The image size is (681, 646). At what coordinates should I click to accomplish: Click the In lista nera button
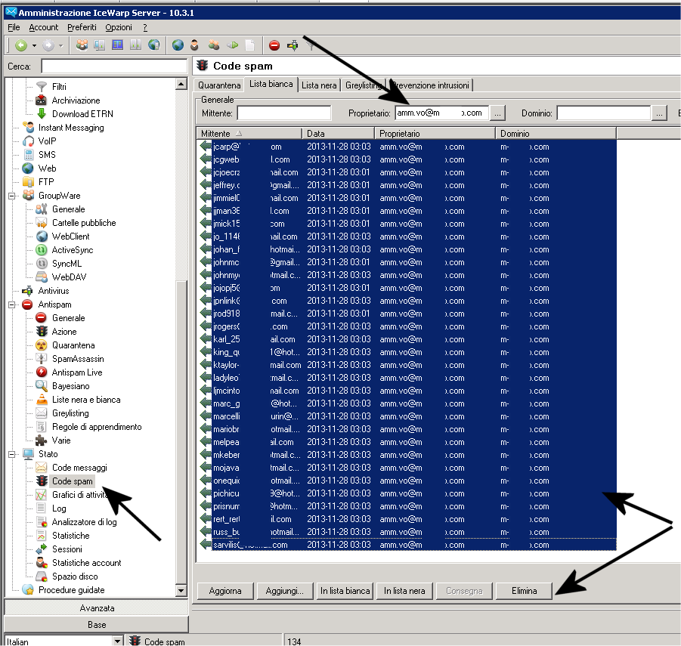pos(404,591)
